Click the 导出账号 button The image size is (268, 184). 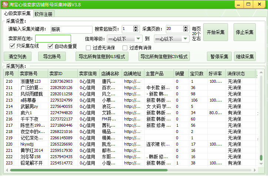pos(52,57)
